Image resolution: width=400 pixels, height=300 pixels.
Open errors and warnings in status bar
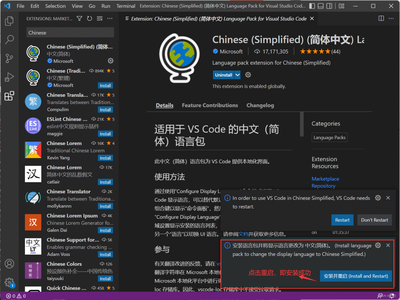[x=16, y=296]
